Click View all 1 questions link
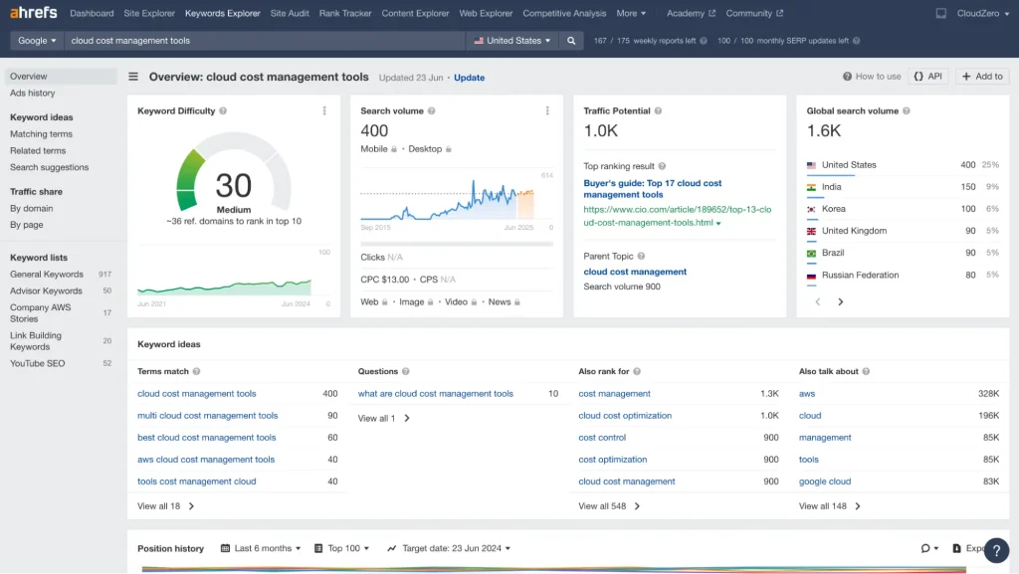This screenshot has width=1019, height=574. pos(383,419)
